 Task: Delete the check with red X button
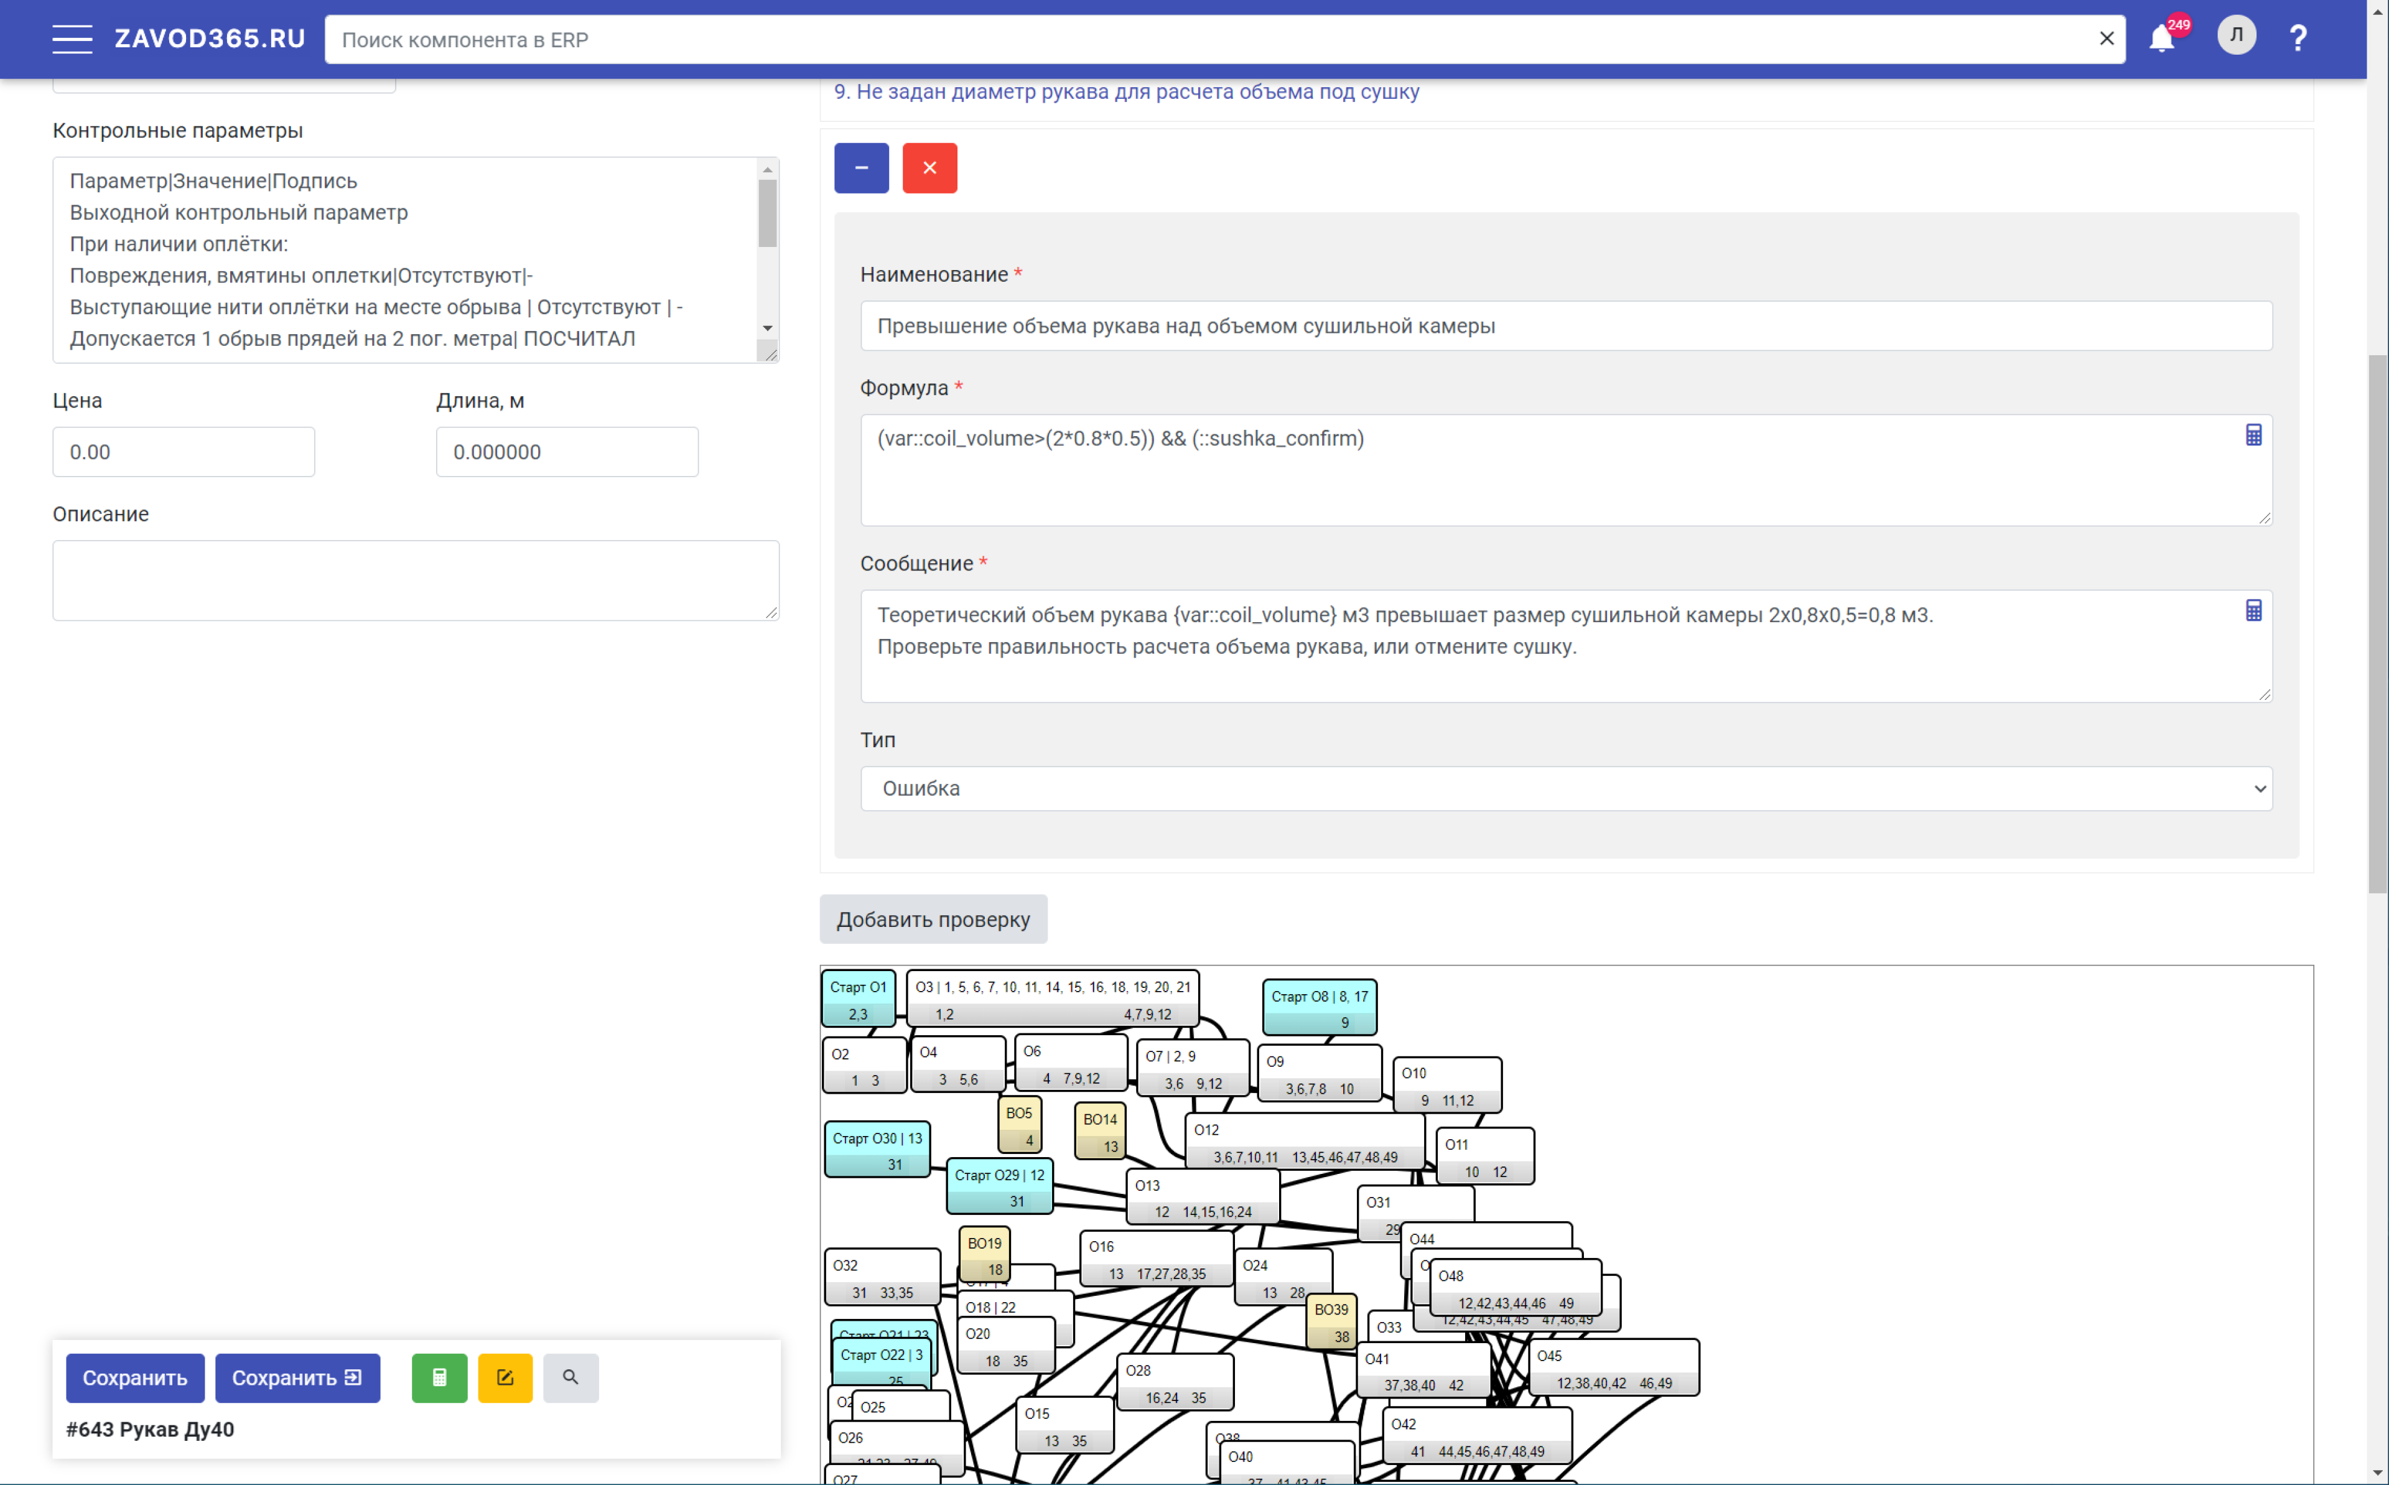click(x=929, y=168)
